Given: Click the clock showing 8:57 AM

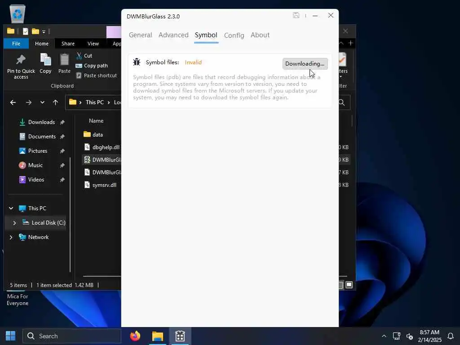Looking at the screenshot, I should pyautogui.click(x=429, y=332).
